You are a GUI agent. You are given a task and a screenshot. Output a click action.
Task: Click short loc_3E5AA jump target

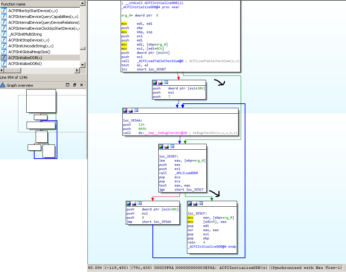tap(157, 222)
